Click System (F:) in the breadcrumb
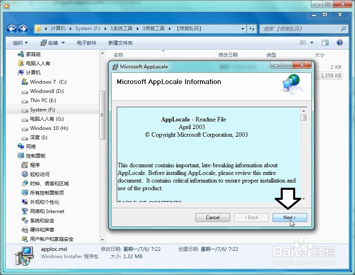The height and width of the screenshot is (275, 355). 88,29
